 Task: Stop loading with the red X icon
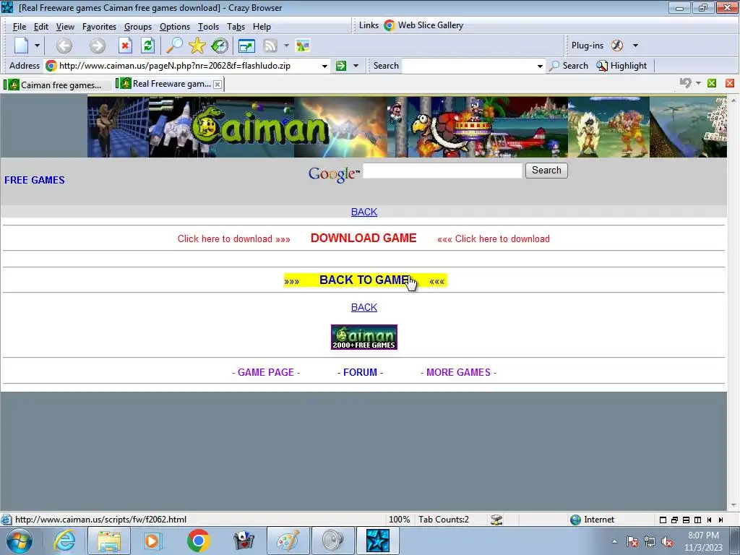tap(124, 46)
